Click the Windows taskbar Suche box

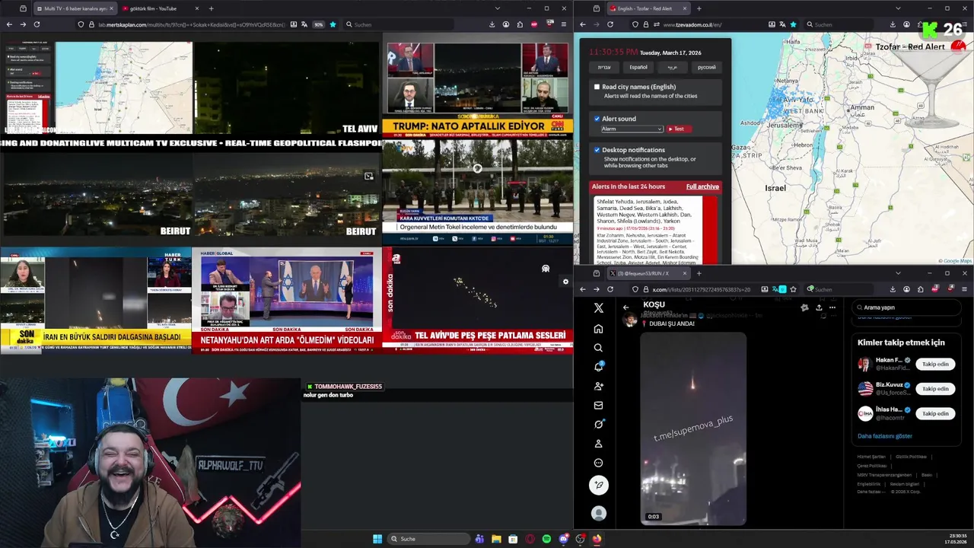tap(428, 539)
